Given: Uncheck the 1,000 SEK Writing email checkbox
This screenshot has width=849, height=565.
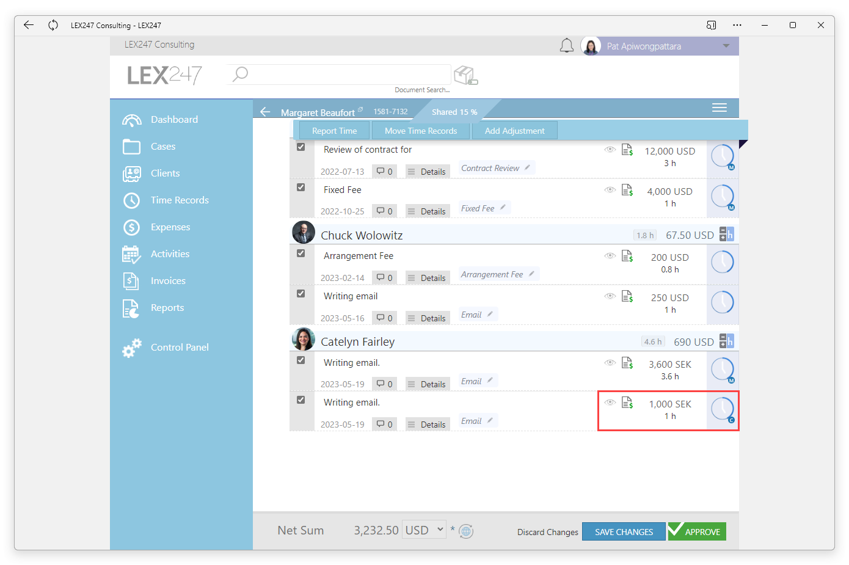Looking at the screenshot, I should pos(301,400).
